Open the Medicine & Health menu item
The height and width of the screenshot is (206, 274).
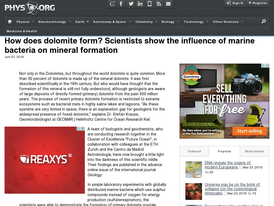click(x=22, y=31)
